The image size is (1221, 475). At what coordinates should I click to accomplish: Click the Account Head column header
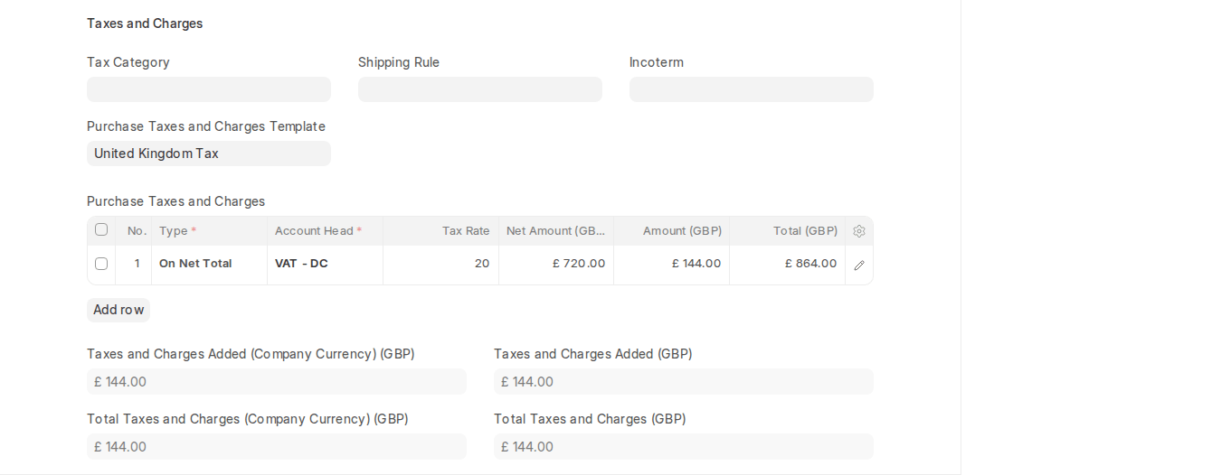pyautogui.click(x=326, y=231)
